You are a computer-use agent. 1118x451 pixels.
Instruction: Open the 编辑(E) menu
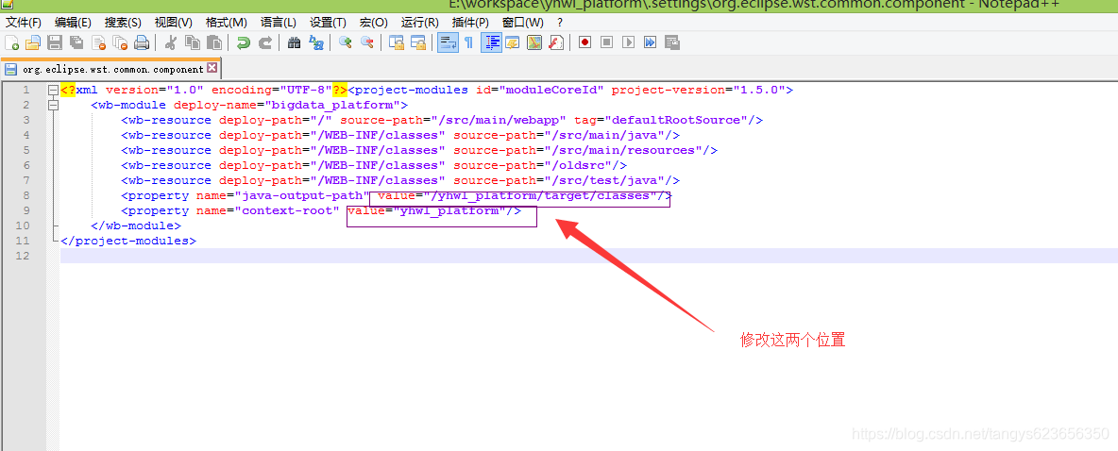click(x=73, y=22)
